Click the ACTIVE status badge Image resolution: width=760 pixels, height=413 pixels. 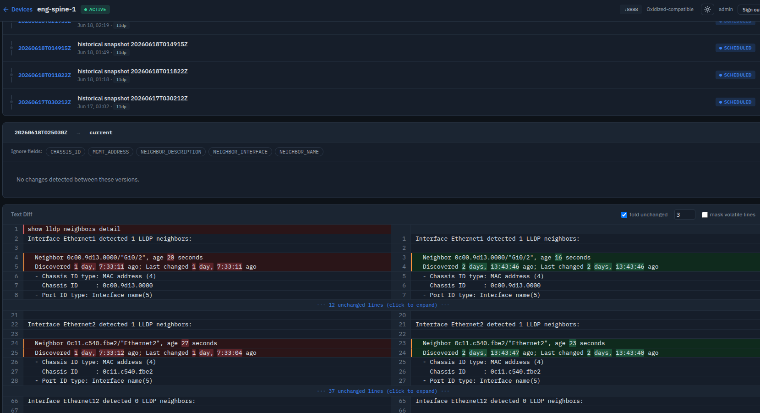(x=95, y=9)
